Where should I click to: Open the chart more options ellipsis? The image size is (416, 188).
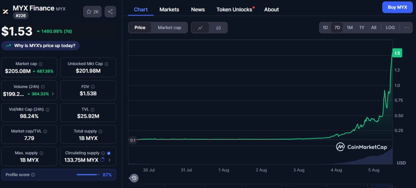[x=406, y=28]
